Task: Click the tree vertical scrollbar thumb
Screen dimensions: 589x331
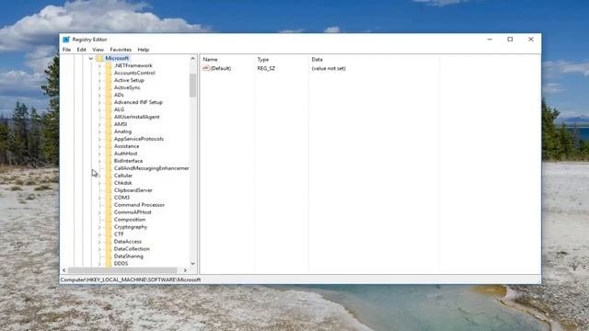Action: point(192,86)
